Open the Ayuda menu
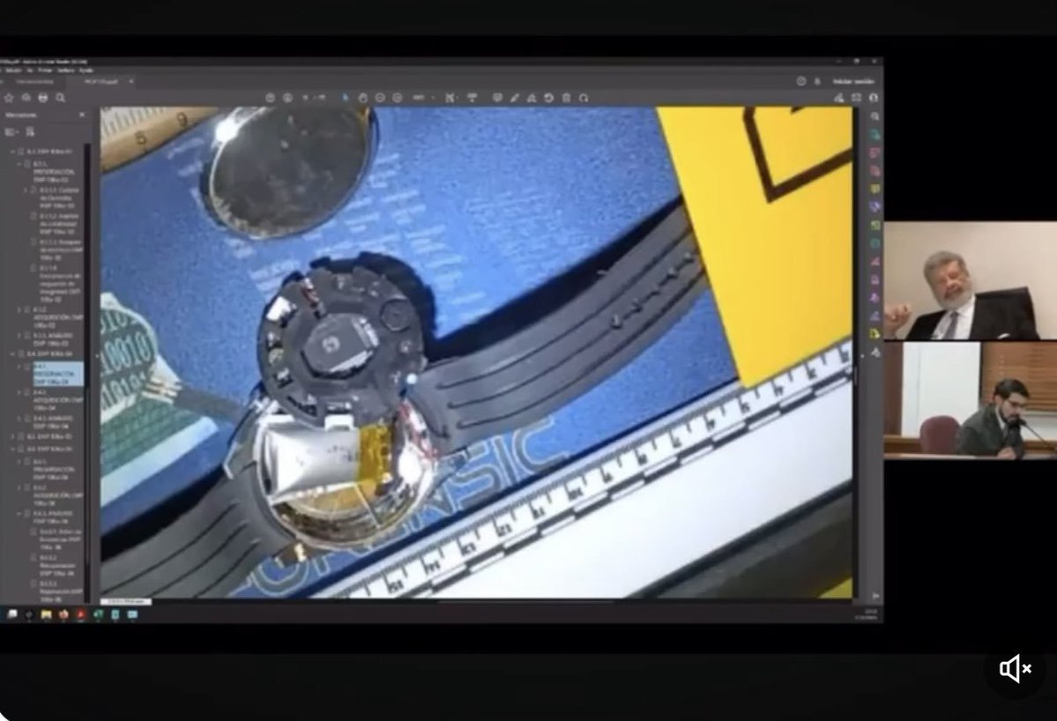The width and height of the screenshot is (1057, 721). tap(86, 71)
